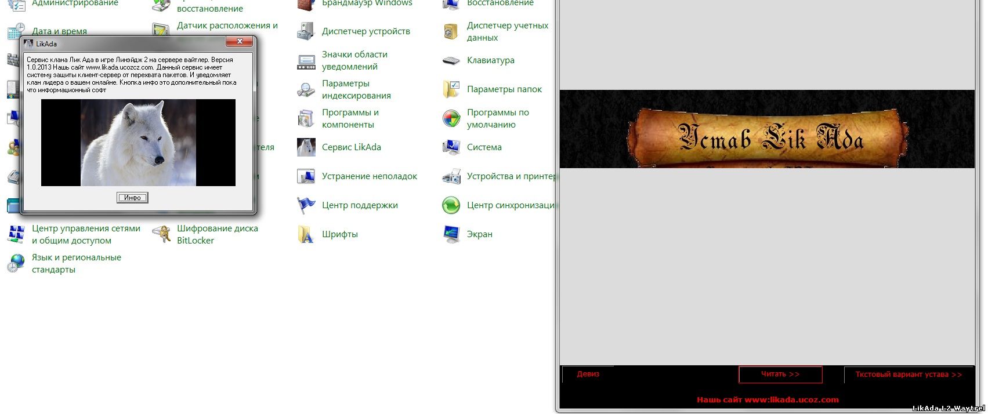Click the Экран display icon
The height and width of the screenshot is (414, 988).
point(451,234)
